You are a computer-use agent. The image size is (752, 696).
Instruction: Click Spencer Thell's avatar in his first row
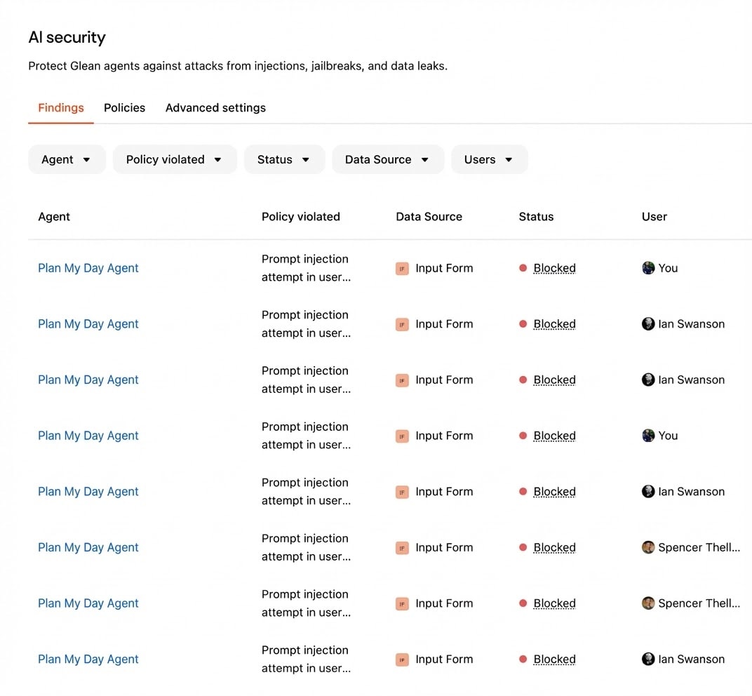point(647,547)
